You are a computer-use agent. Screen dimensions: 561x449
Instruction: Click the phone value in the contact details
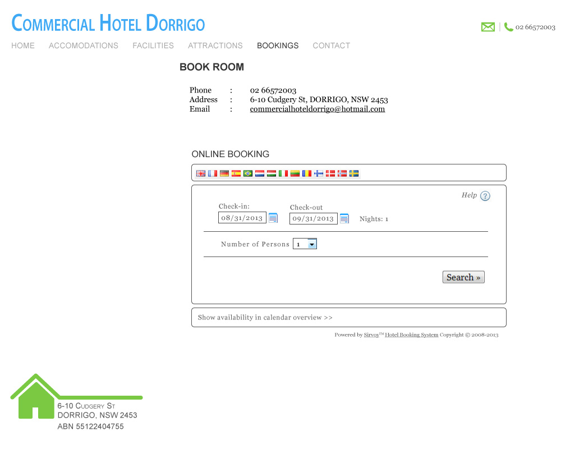pos(273,90)
